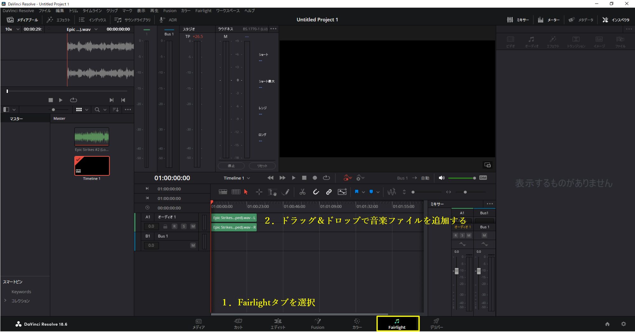Solo the オーディオ 1 track

[184, 226]
